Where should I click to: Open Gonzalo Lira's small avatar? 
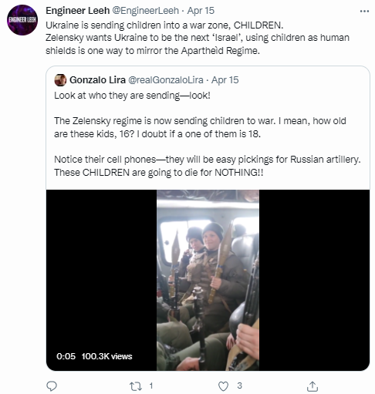[x=60, y=80]
